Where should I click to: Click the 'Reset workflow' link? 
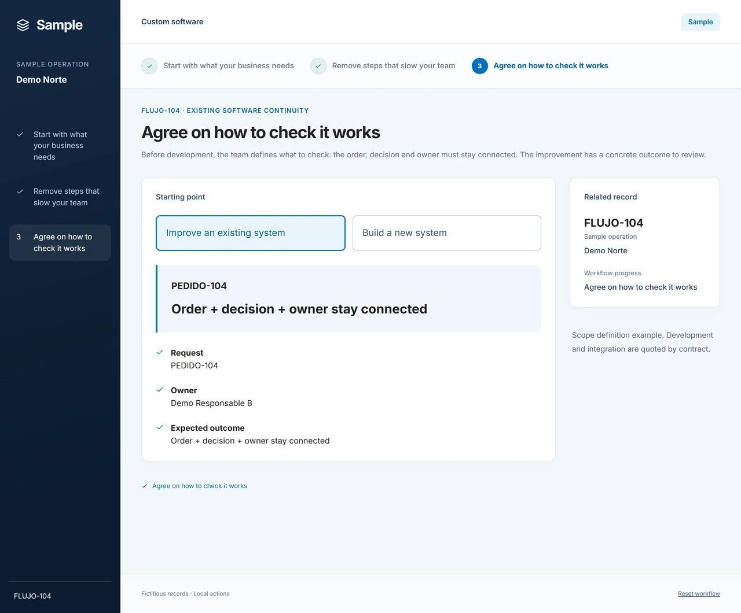point(699,594)
